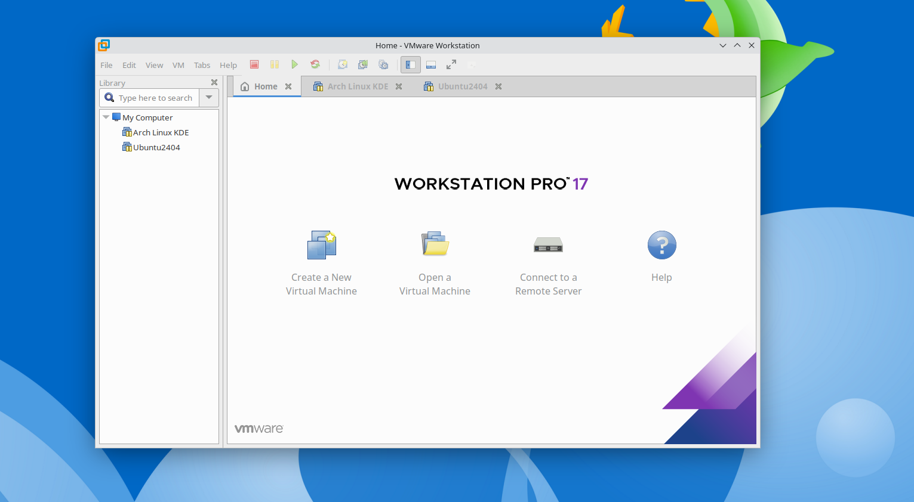Image resolution: width=914 pixels, height=502 pixels.
Task: Toggle the thumbnail bar view button
Action: click(431, 64)
